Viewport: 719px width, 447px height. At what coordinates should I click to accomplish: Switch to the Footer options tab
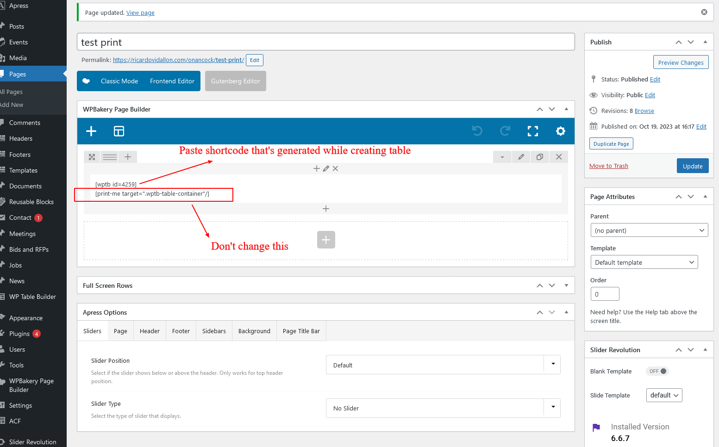click(x=181, y=331)
